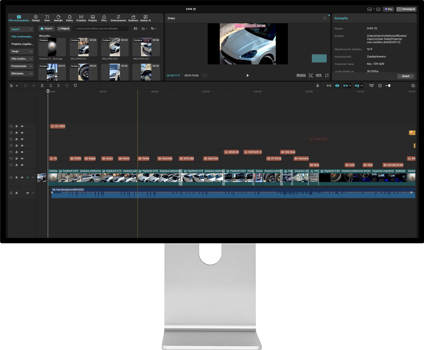Click the Udostępnij share button
This screenshot has width=424, height=350.
pyautogui.click(x=406, y=9)
